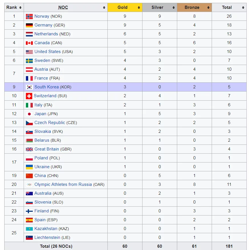The width and height of the screenshot is (249, 250).
Task: Click the NOC column header label
Action: coord(63,8)
